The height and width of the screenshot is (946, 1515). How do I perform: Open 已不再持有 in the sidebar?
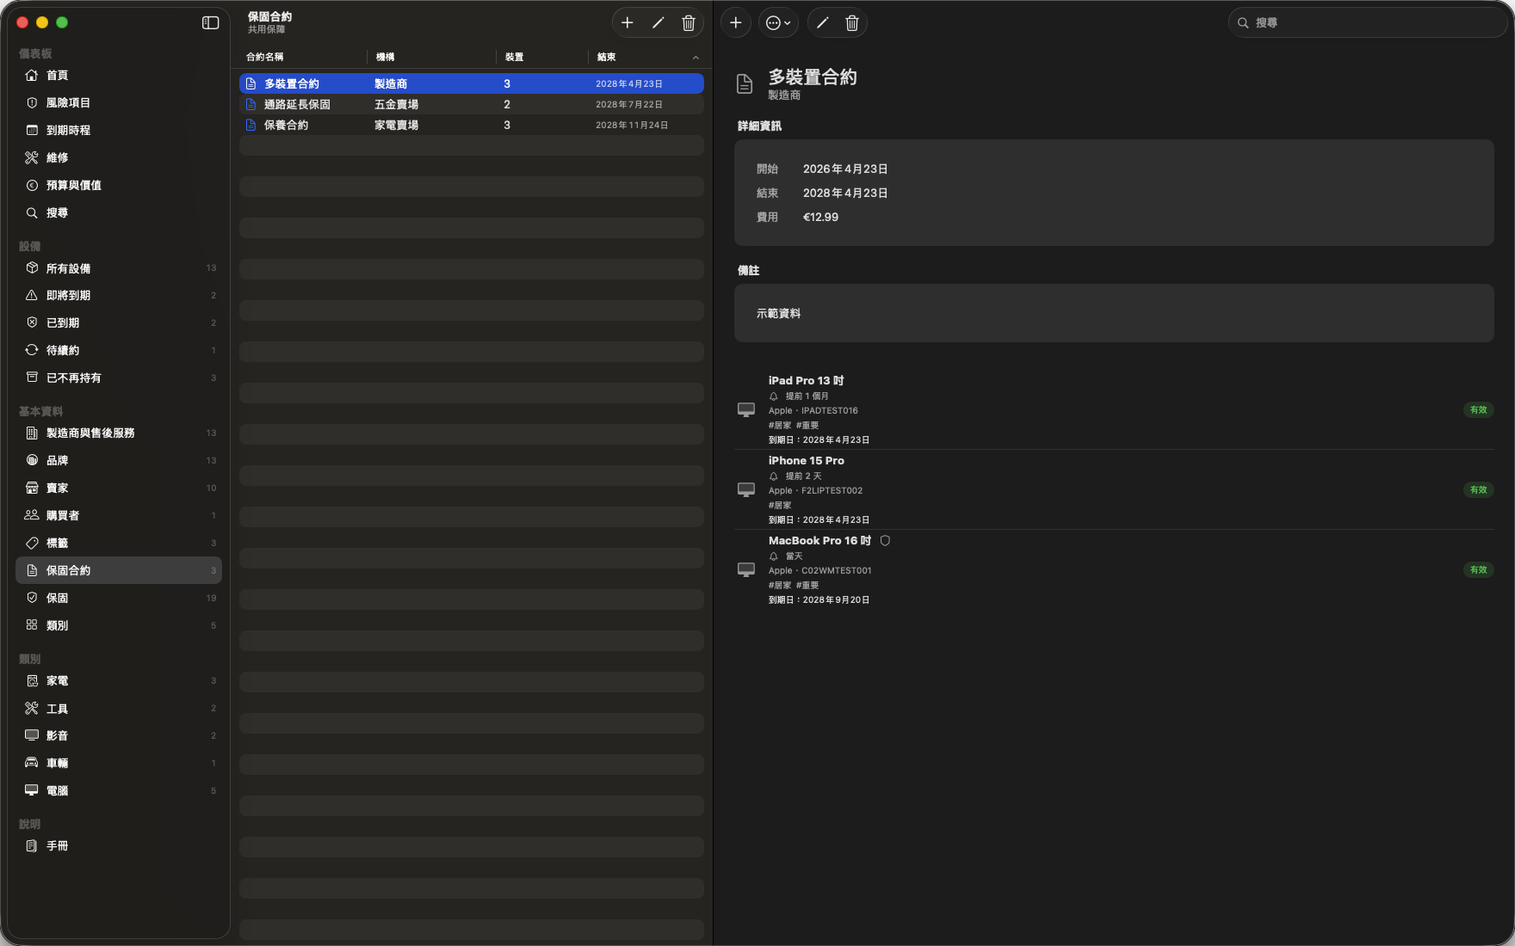click(x=119, y=378)
